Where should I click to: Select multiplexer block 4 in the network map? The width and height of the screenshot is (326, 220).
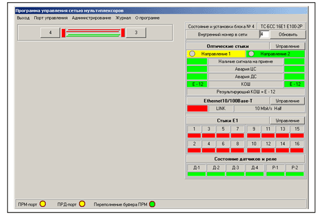point(50,33)
